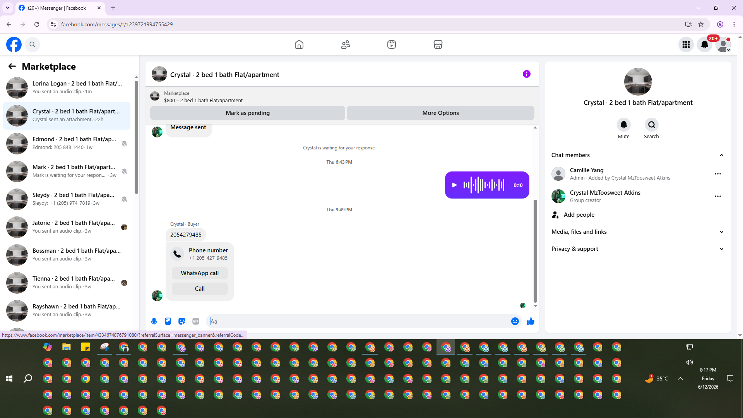The height and width of the screenshot is (418, 743).
Task: Click the message thread vertical scrollbar
Action: [535, 251]
